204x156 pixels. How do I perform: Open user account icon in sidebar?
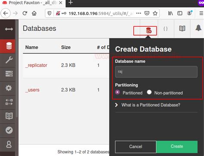(9, 144)
